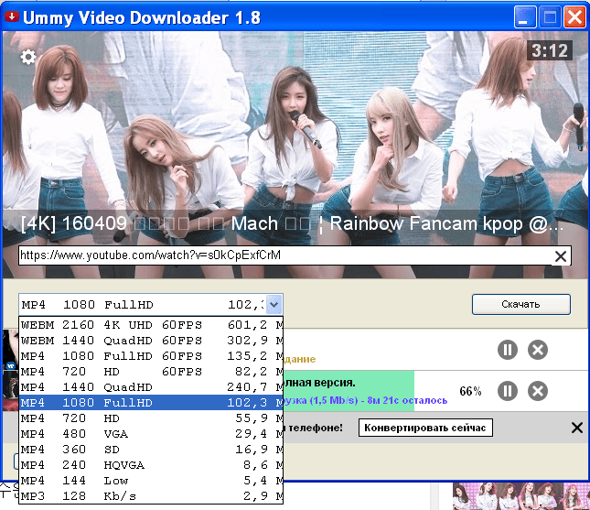Open settings via the gear icon
This screenshot has height=510, width=590.
pos(28,58)
